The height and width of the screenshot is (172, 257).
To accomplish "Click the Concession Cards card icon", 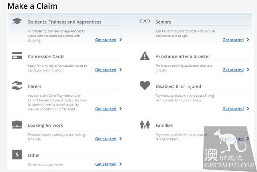I will click(x=17, y=56).
